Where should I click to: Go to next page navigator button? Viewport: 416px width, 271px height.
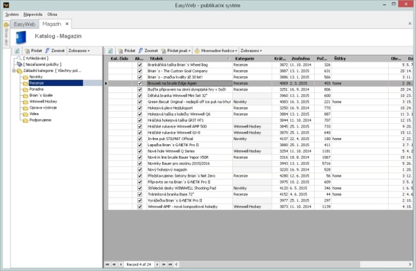(164, 264)
